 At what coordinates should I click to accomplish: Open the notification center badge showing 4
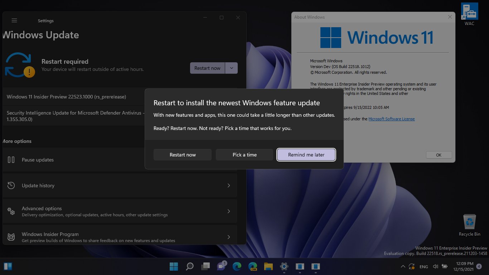pyautogui.click(x=479, y=266)
